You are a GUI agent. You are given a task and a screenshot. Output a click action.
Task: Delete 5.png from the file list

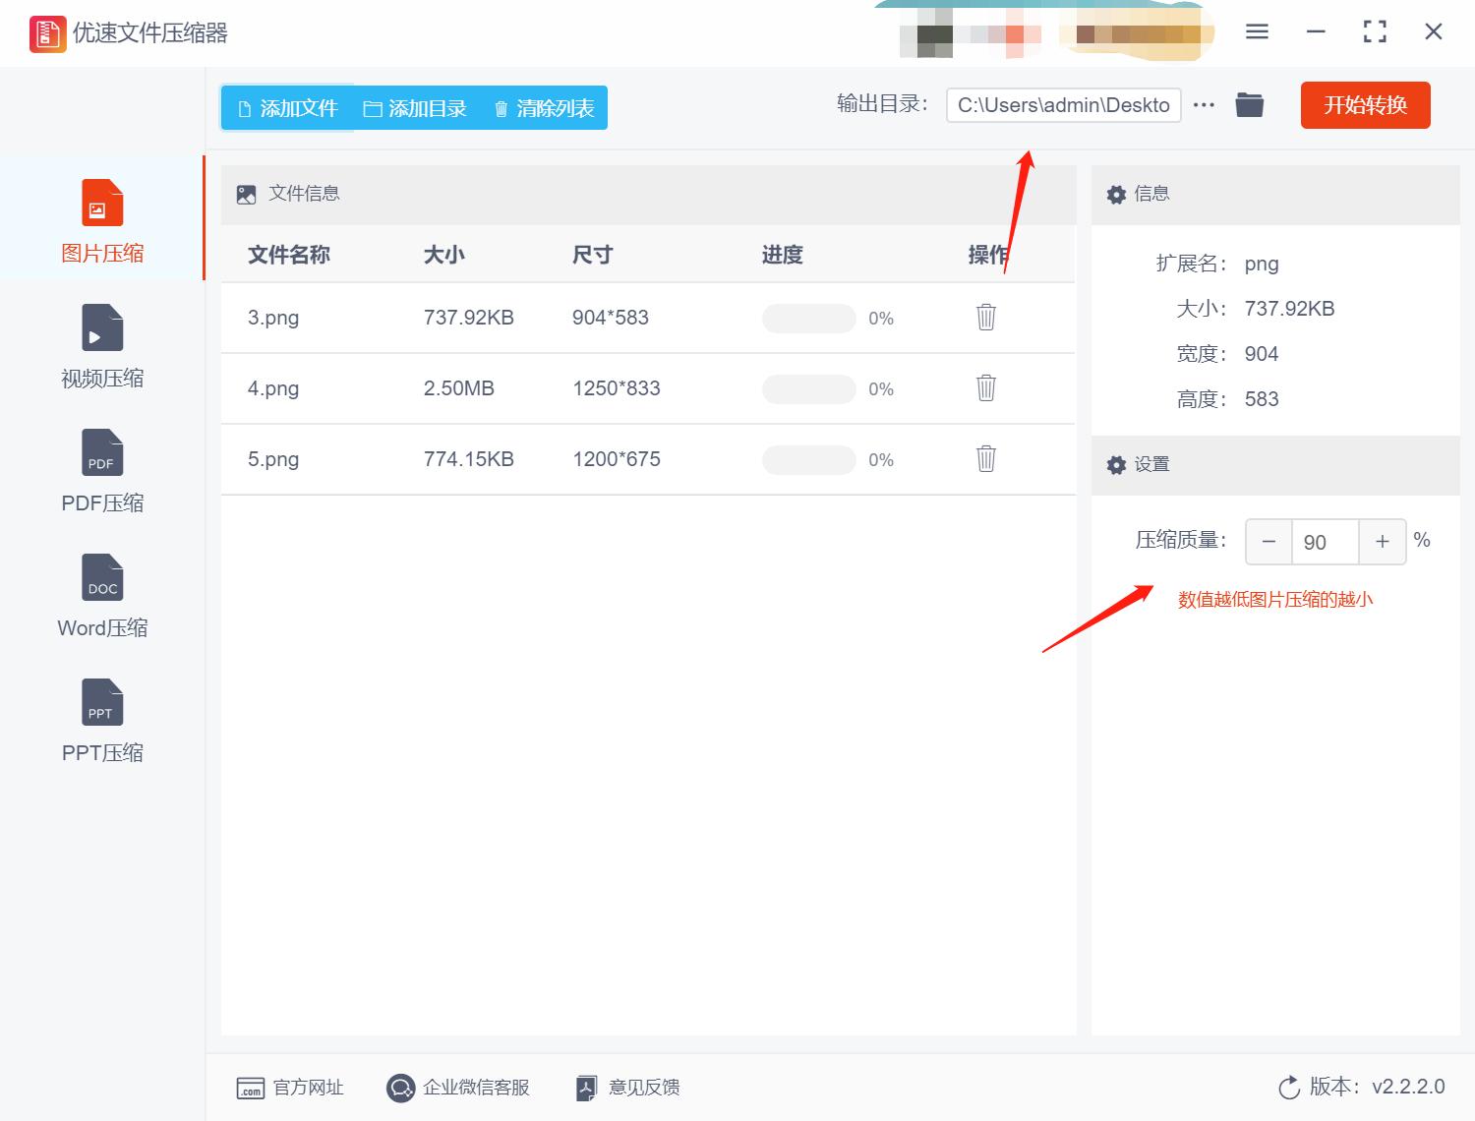coord(984,459)
